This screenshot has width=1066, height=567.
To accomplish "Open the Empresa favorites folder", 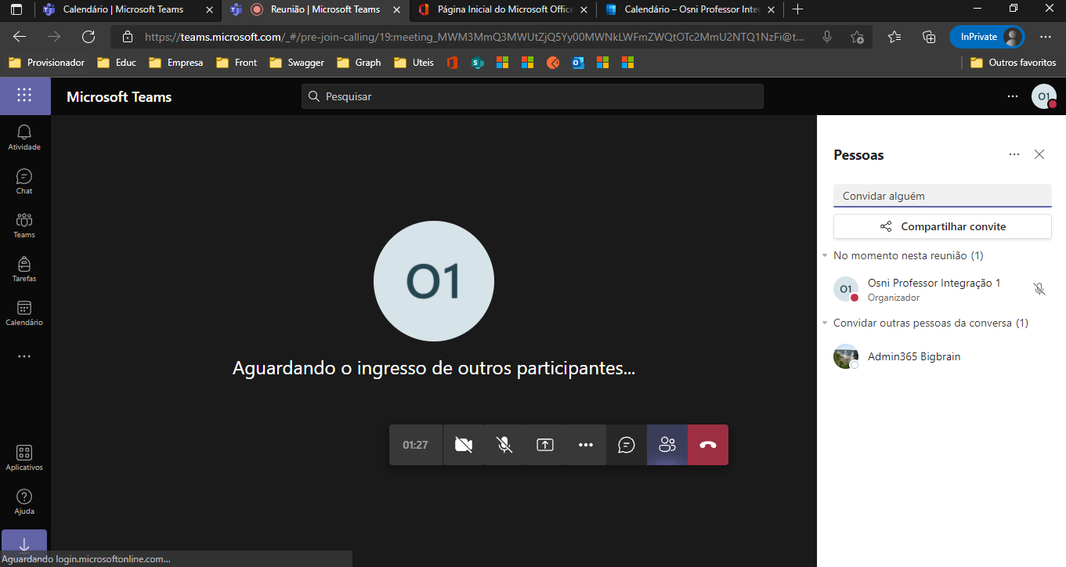I will 176,63.
